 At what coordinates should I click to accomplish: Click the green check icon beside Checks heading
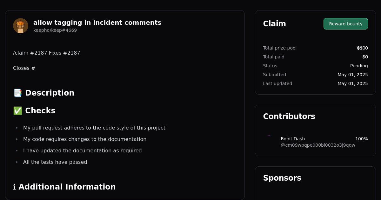coord(17,110)
